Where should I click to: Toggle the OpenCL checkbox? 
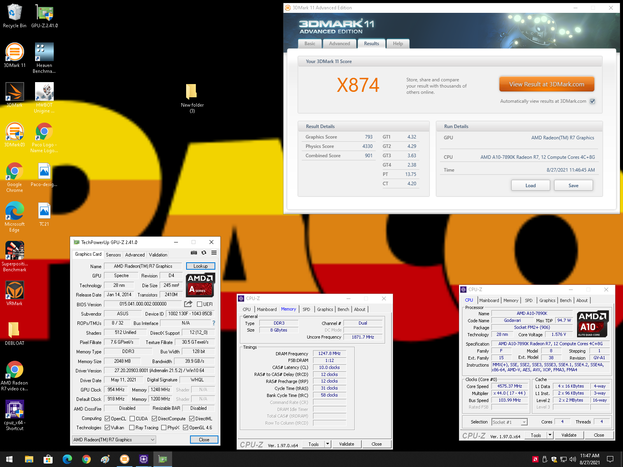pos(107,419)
